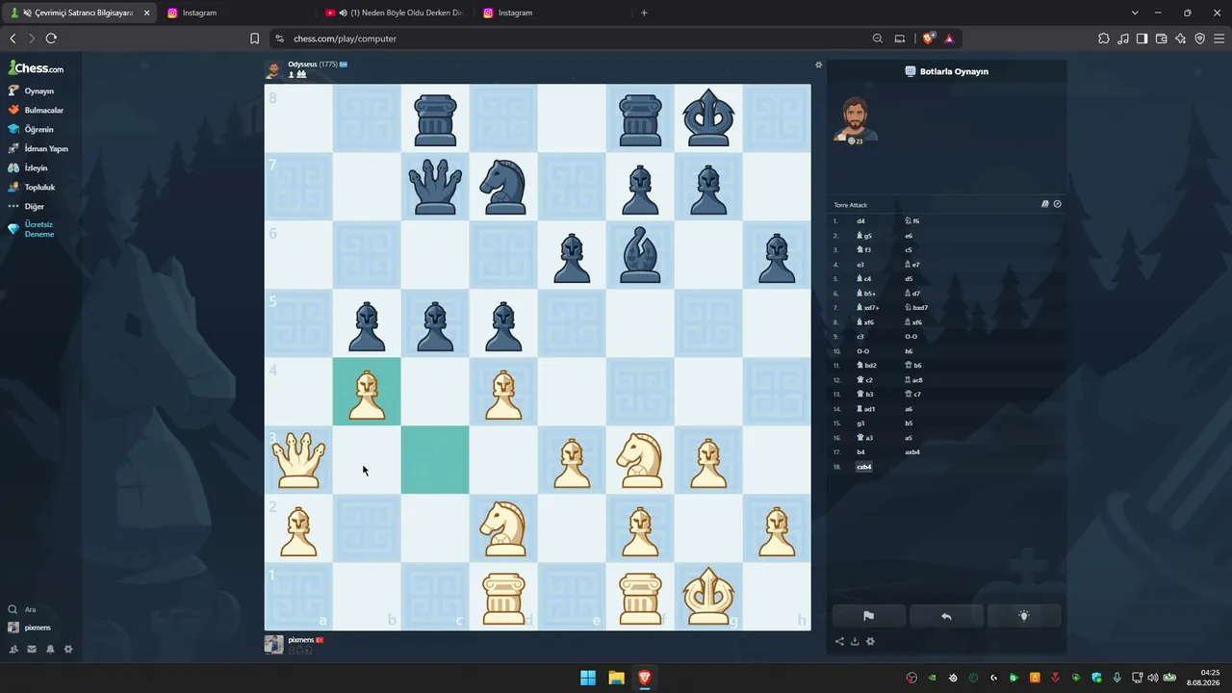
Task: Click the white king on g1
Action: pyautogui.click(x=708, y=597)
